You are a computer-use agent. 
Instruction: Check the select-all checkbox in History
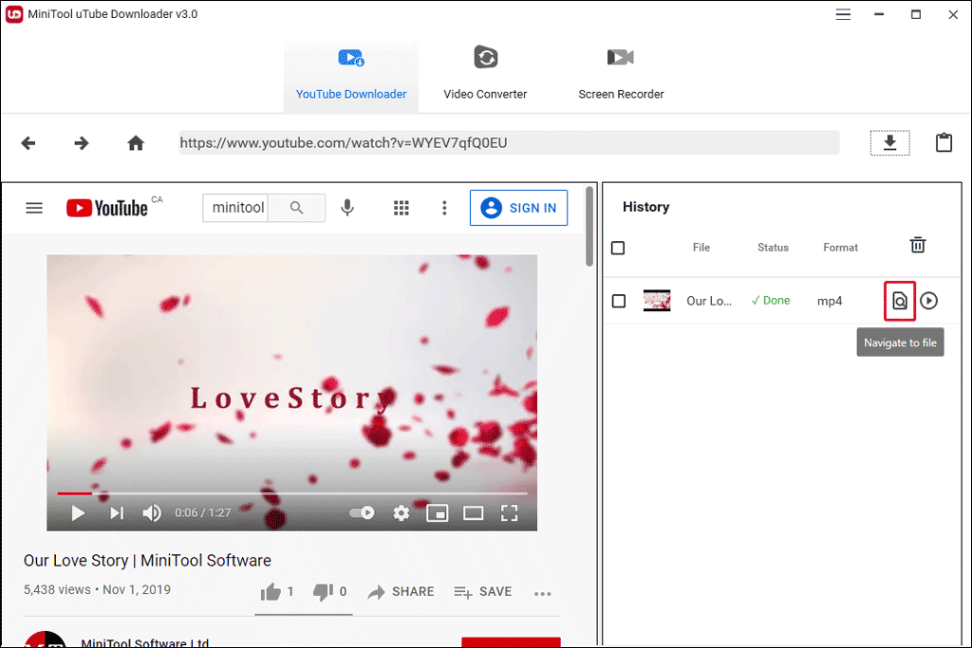(x=618, y=248)
